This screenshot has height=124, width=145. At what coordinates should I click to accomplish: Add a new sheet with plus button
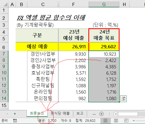coord(101,114)
